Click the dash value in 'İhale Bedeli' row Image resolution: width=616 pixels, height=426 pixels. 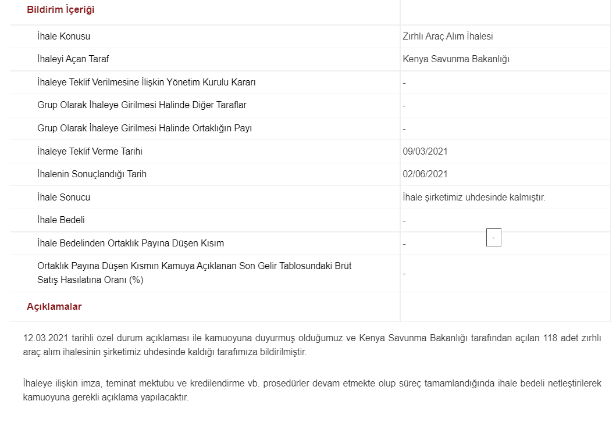pos(404,221)
